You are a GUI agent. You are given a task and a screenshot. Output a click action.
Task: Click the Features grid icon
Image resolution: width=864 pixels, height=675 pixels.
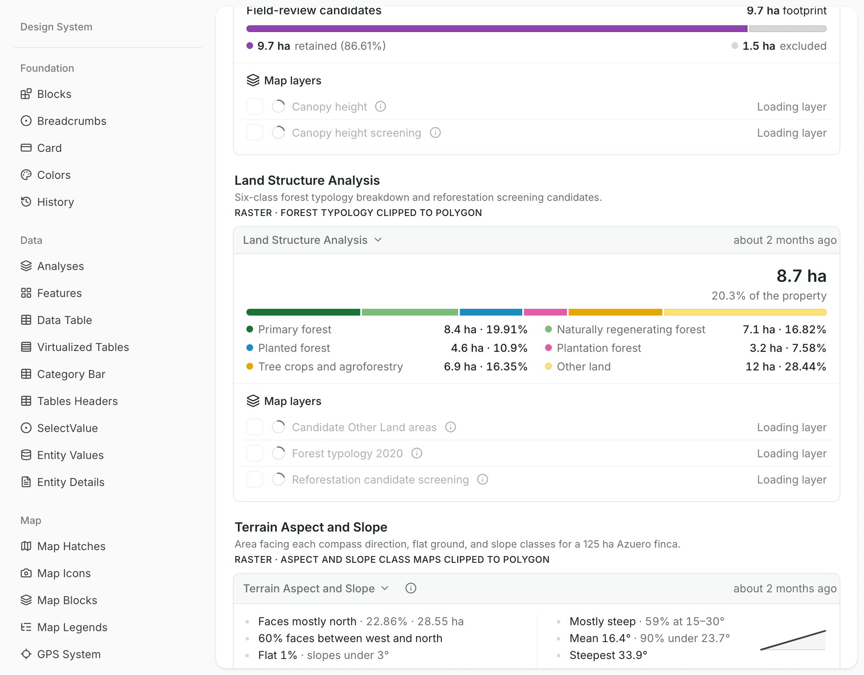(x=26, y=293)
